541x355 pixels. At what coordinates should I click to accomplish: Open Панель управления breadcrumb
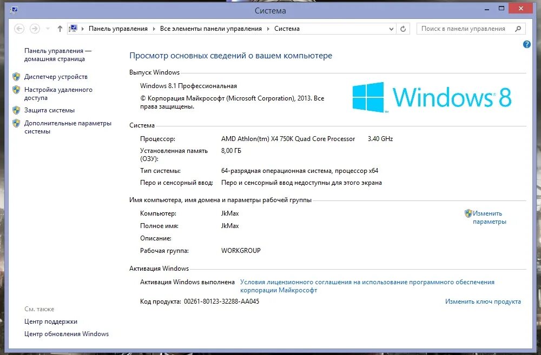pyautogui.click(x=118, y=29)
